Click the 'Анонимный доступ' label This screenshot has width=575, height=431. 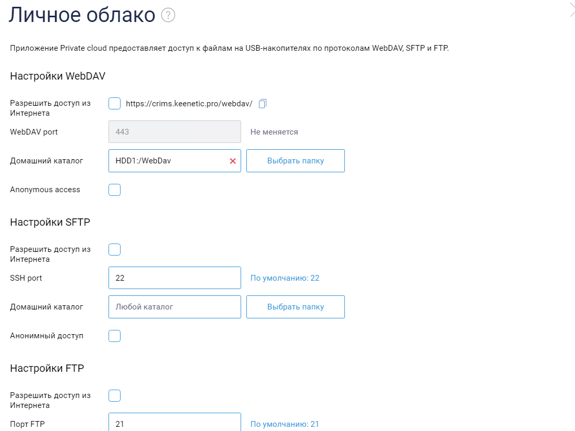[x=47, y=336]
